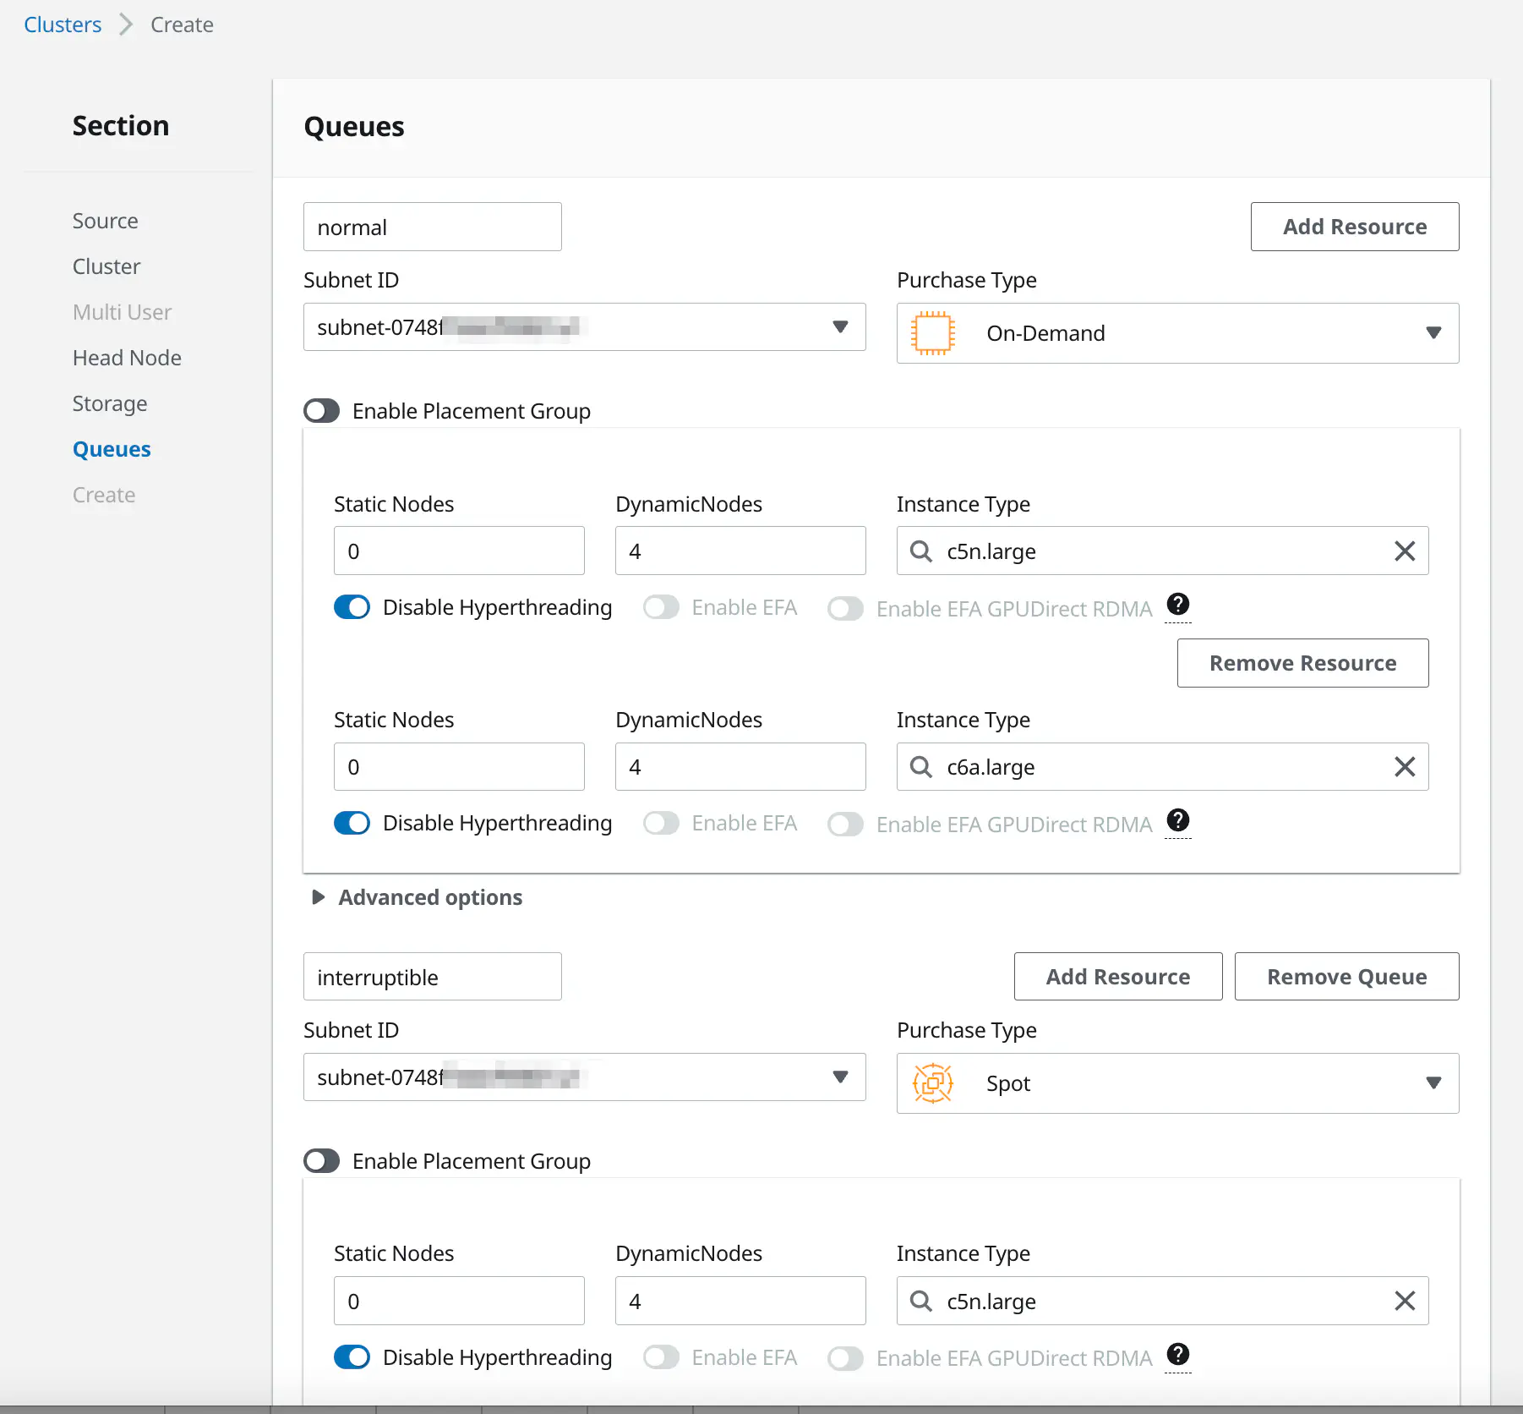1523x1414 pixels.
Task: Clear c5n.large instance type in interruptible queue
Action: (x=1404, y=1301)
